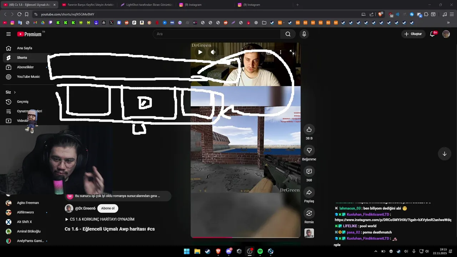Open the notifications bell
Viewport: 457px width, 257px height.
(x=432, y=34)
